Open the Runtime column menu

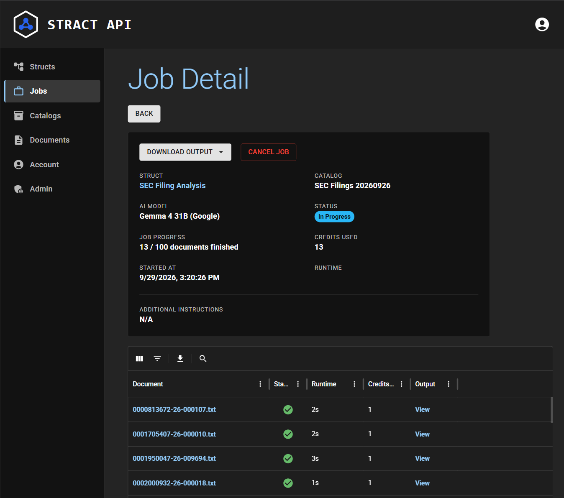point(354,384)
